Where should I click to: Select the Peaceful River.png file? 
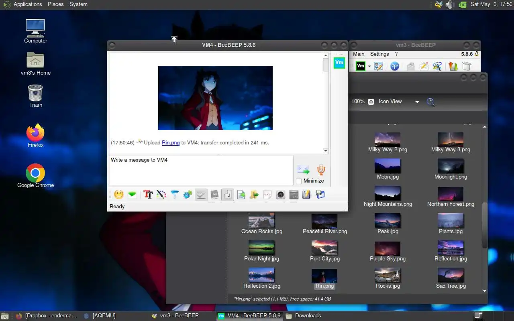pyautogui.click(x=324, y=224)
